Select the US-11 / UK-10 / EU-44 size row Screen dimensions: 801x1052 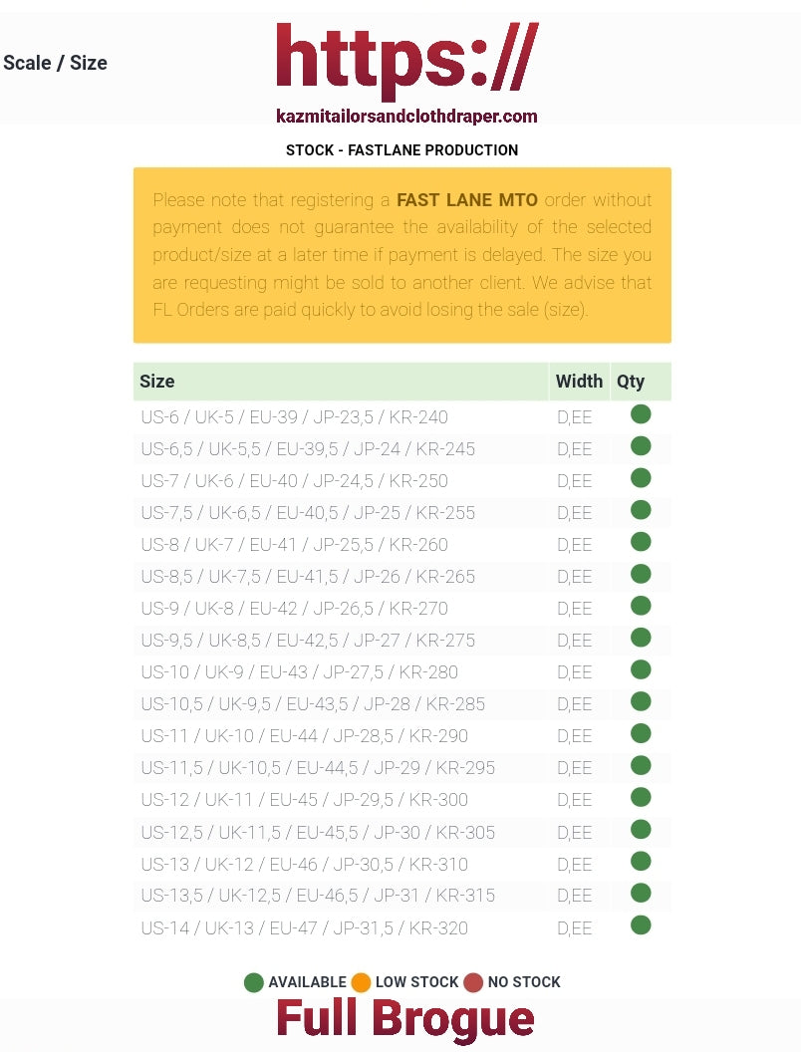click(x=304, y=736)
